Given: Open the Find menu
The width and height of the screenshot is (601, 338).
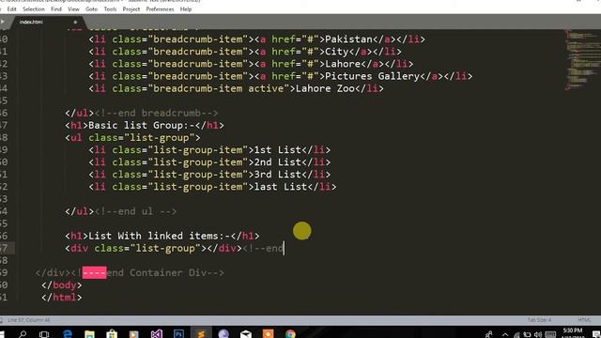Looking at the screenshot, I should coord(56,8).
